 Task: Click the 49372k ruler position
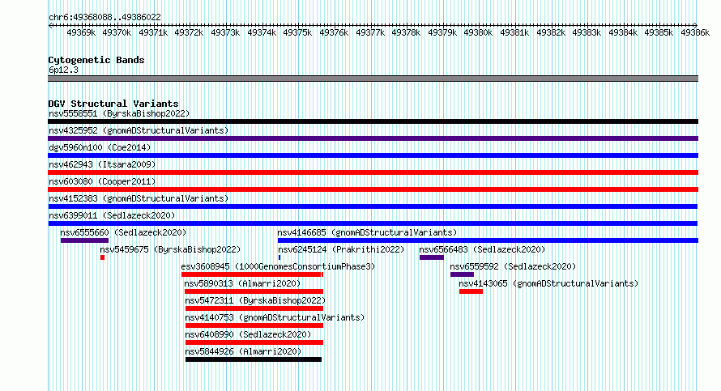(x=189, y=32)
